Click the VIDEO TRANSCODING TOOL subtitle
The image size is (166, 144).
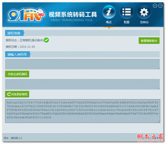(x=72, y=20)
